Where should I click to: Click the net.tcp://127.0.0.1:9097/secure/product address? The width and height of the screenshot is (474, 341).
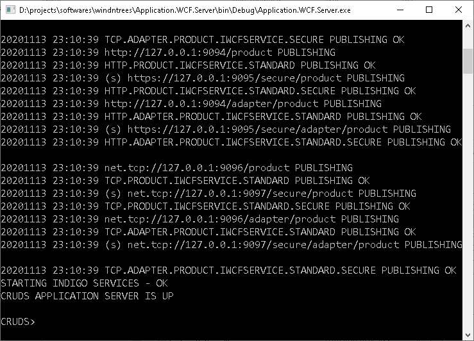click(240, 194)
